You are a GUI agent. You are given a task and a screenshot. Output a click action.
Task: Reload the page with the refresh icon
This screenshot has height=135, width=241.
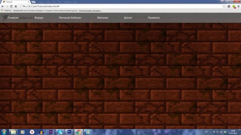pos(11,6)
